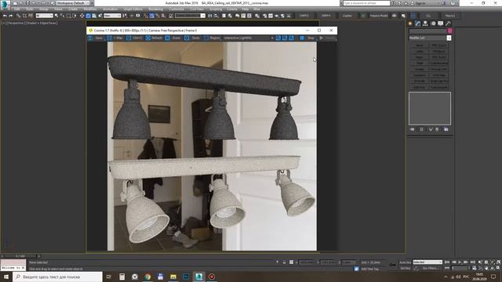Open the viewport [+] general menu

3,23
